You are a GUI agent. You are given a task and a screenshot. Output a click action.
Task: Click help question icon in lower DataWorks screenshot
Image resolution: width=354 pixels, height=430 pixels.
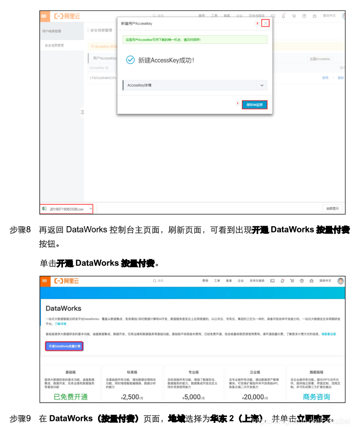pos(302,281)
